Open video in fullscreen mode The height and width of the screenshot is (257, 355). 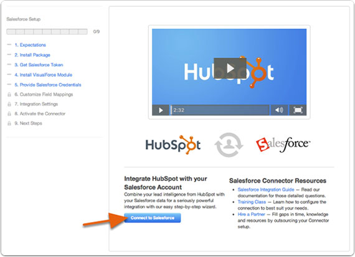click(x=298, y=110)
